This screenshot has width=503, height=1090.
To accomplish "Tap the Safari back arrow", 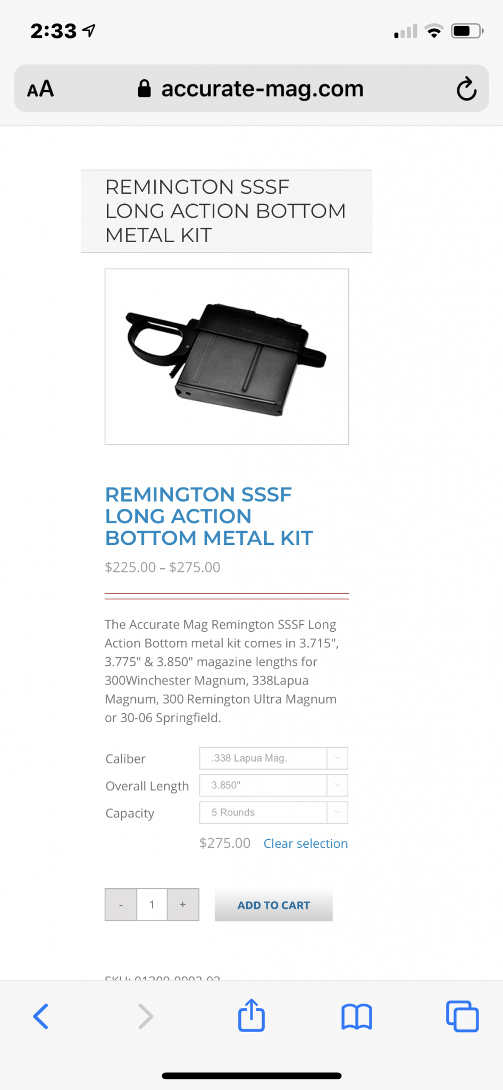I will (41, 1017).
